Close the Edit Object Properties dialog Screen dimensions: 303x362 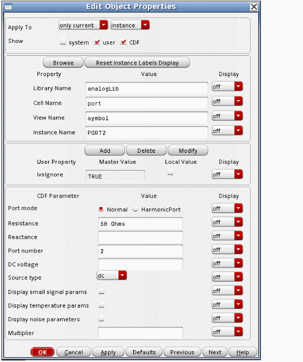tap(254, 7)
